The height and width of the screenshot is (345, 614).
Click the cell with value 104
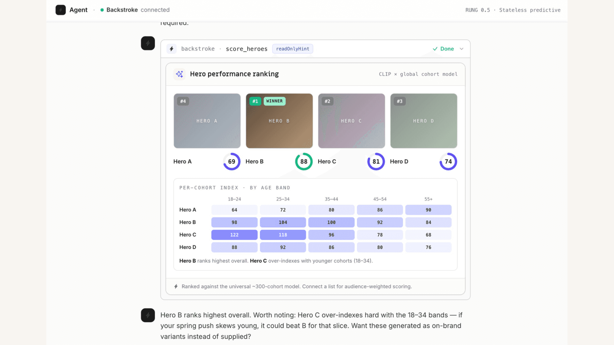pos(283,222)
